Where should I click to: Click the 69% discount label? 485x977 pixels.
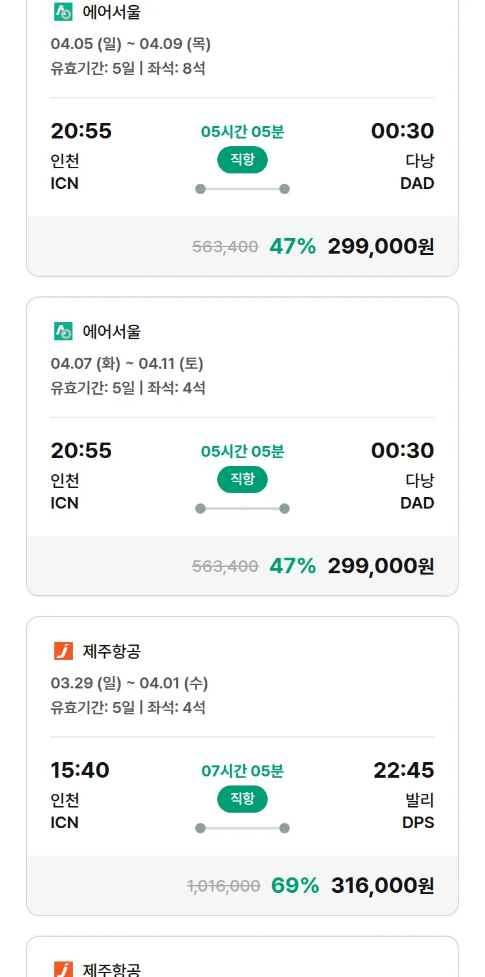point(295,886)
